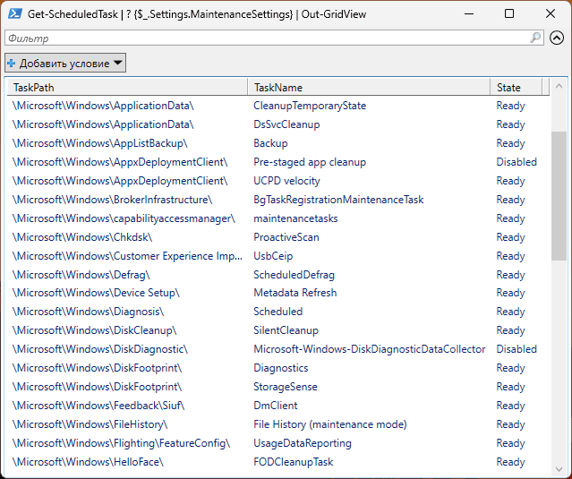Image resolution: width=572 pixels, height=479 pixels.
Task: Select the StorageSense task
Action: [x=286, y=387]
